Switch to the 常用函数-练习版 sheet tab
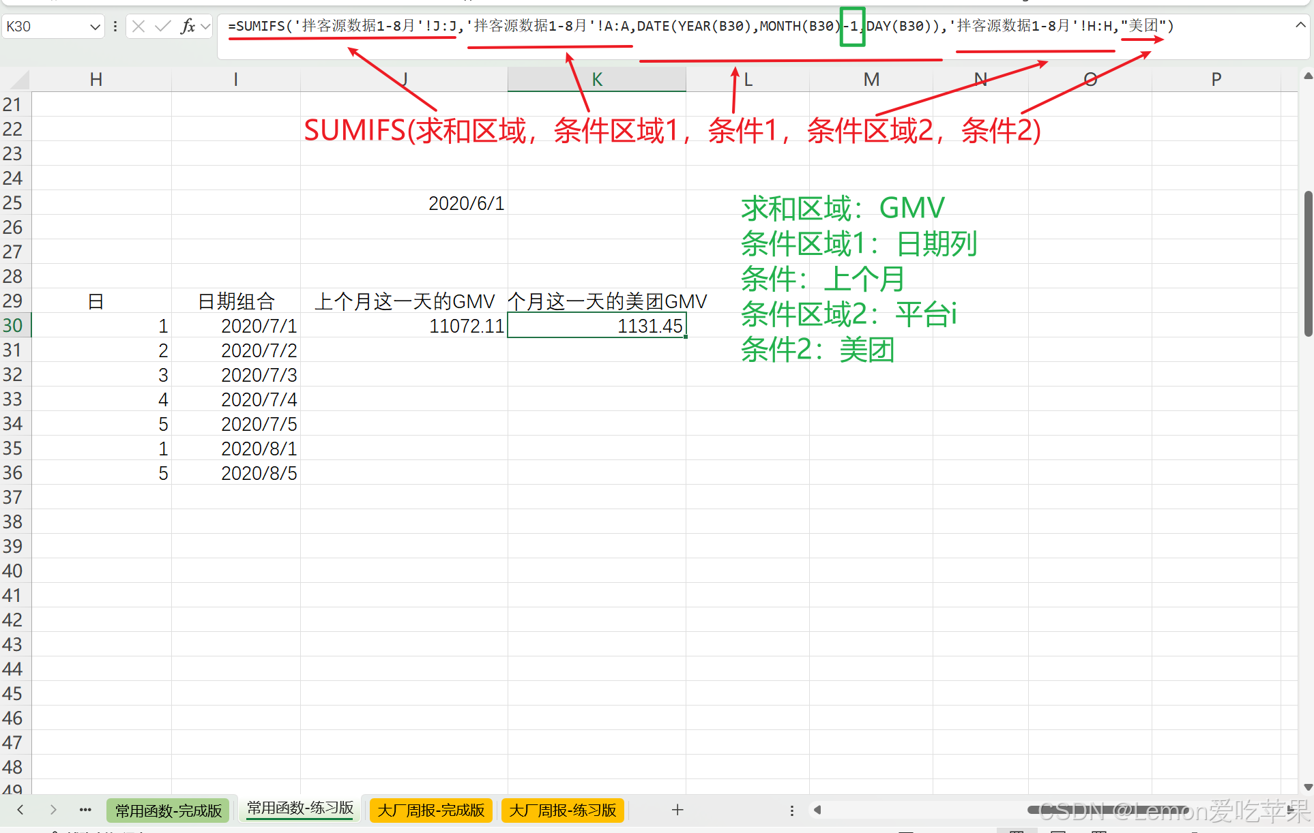Image resolution: width=1314 pixels, height=833 pixels. point(300,808)
